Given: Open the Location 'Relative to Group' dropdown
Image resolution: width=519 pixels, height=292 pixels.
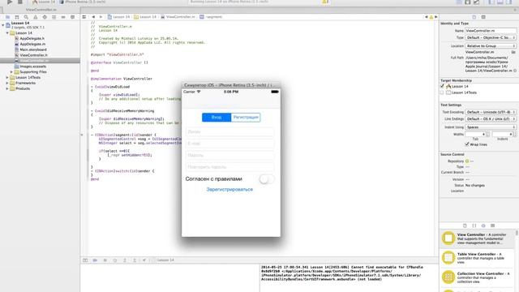Looking at the screenshot, I should coord(491,46).
